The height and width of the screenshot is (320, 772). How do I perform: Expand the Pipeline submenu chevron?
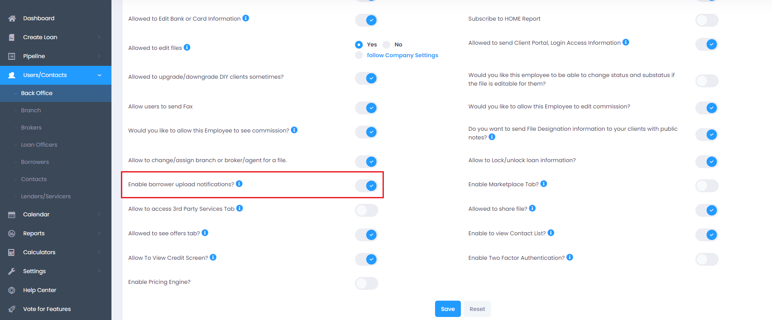click(99, 56)
